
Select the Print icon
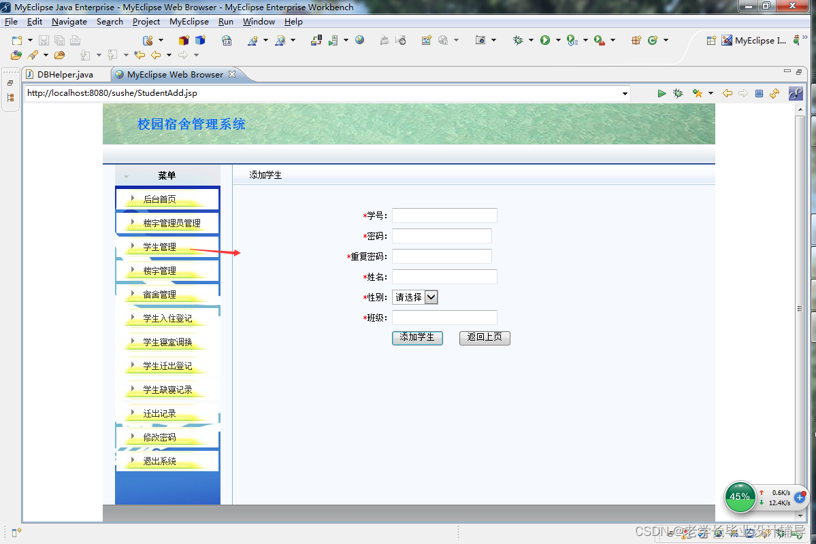point(75,40)
